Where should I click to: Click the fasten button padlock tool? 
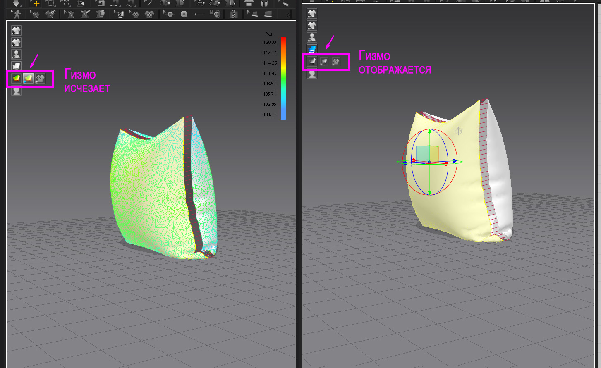tap(214, 14)
